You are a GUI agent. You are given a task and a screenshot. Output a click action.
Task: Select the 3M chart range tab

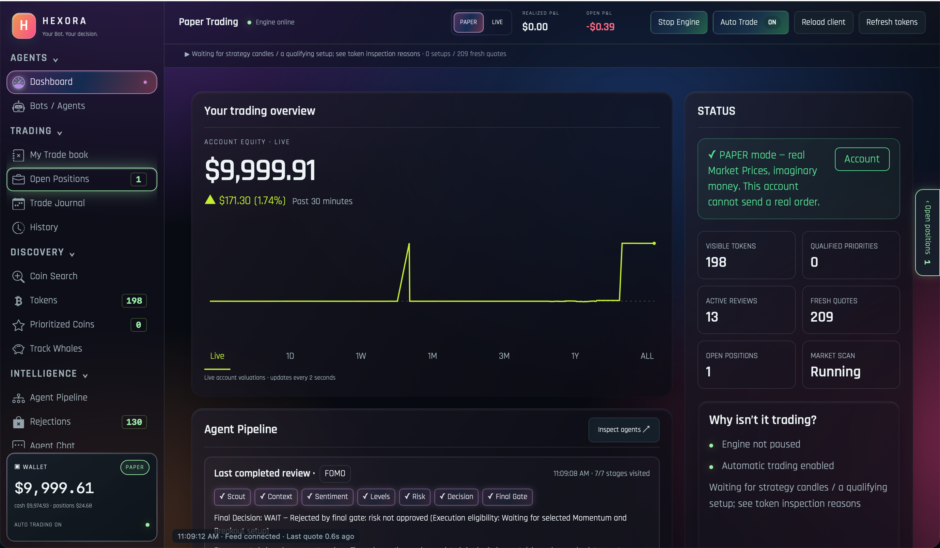click(504, 356)
